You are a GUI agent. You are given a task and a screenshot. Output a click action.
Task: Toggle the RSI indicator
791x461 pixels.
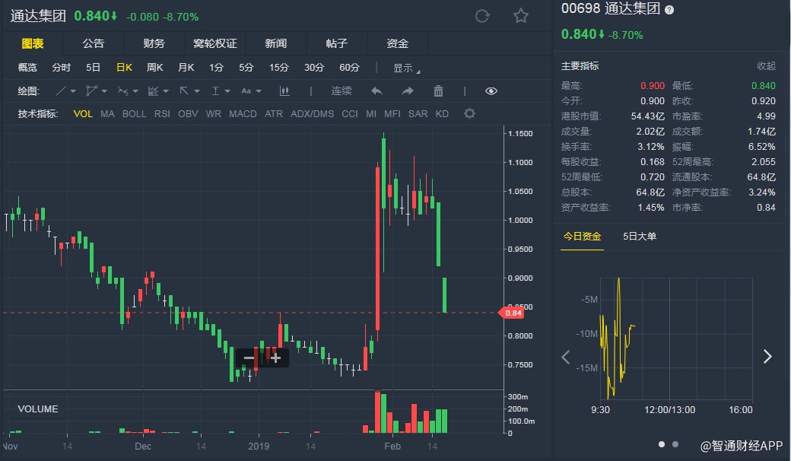[x=162, y=114]
